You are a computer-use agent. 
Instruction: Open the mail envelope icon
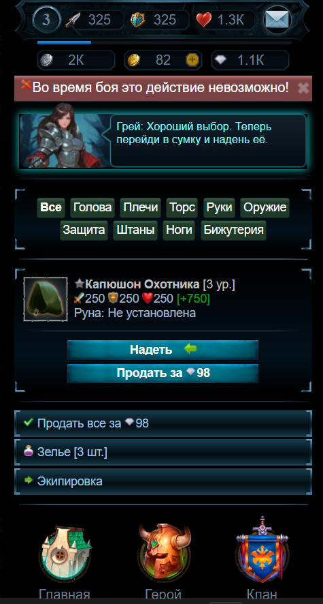(x=277, y=19)
